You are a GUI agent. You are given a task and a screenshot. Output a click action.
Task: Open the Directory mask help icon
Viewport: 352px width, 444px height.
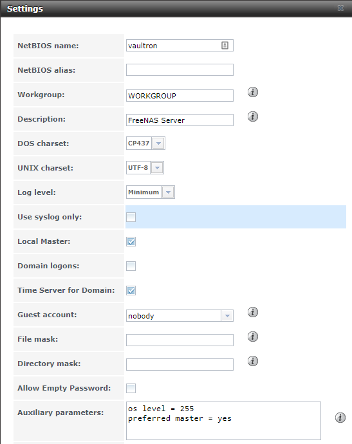point(253,361)
